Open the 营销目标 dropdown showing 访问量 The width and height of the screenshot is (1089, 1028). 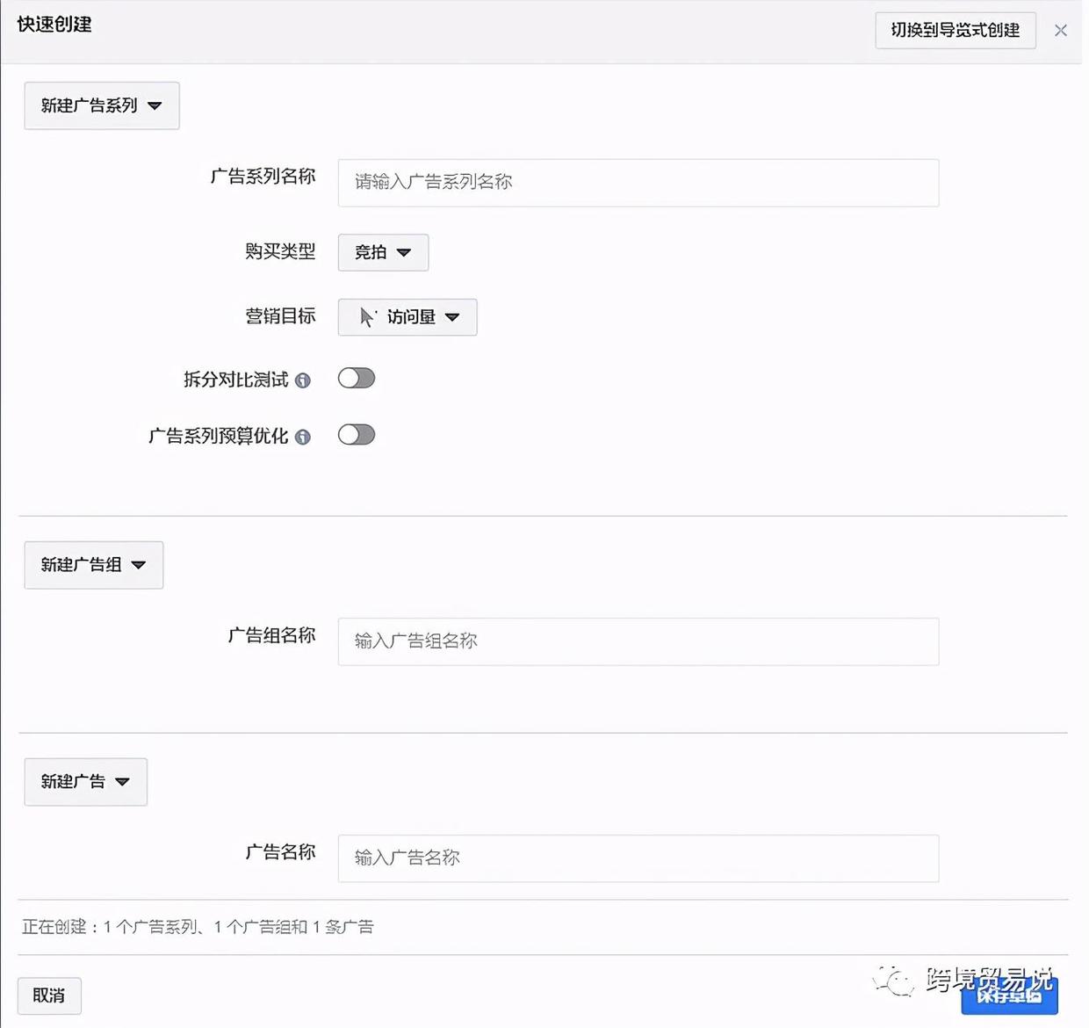(x=407, y=317)
